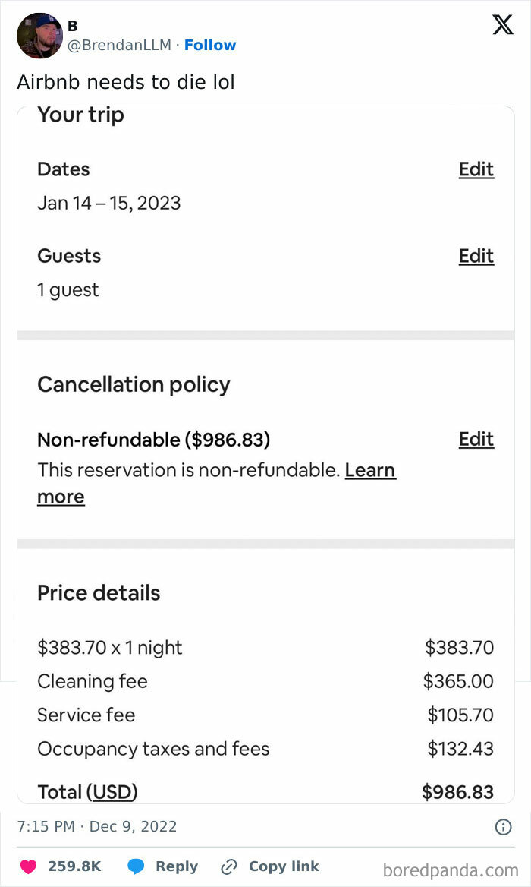The width and height of the screenshot is (531, 887).
Task: Edit the cancellation policy
Action: (x=476, y=439)
